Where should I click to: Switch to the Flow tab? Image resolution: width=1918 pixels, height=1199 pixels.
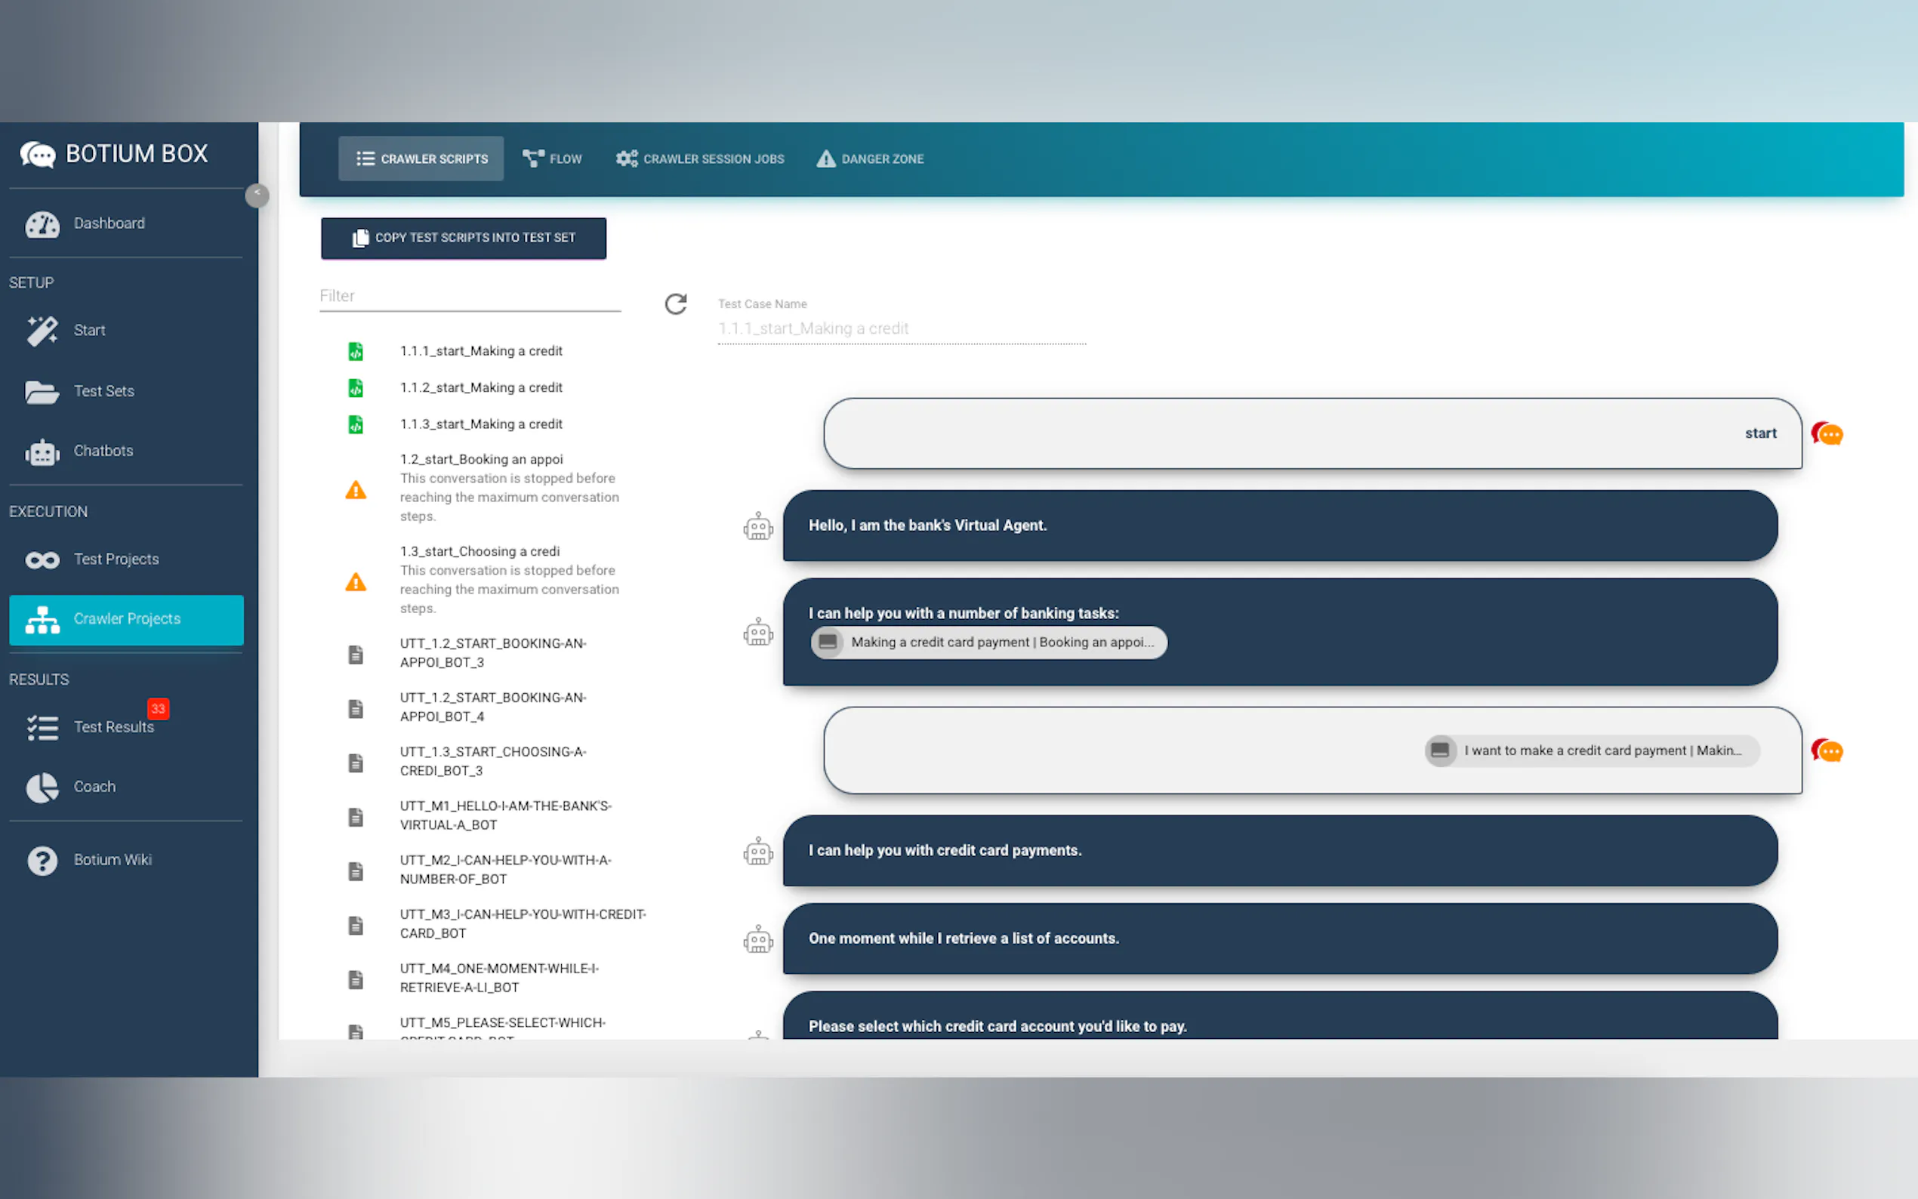pyautogui.click(x=553, y=159)
